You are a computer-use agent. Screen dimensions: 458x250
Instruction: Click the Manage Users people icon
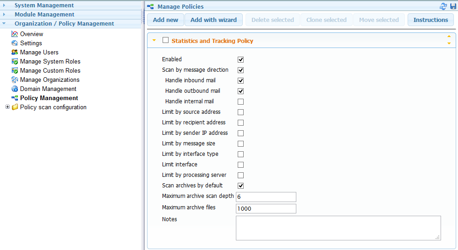15,52
